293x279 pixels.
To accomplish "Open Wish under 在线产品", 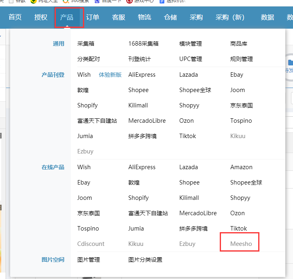I will (x=84, y=167).
